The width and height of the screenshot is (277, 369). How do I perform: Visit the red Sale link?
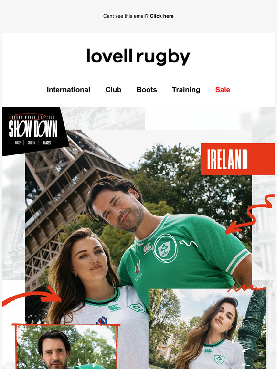[223, 90]
